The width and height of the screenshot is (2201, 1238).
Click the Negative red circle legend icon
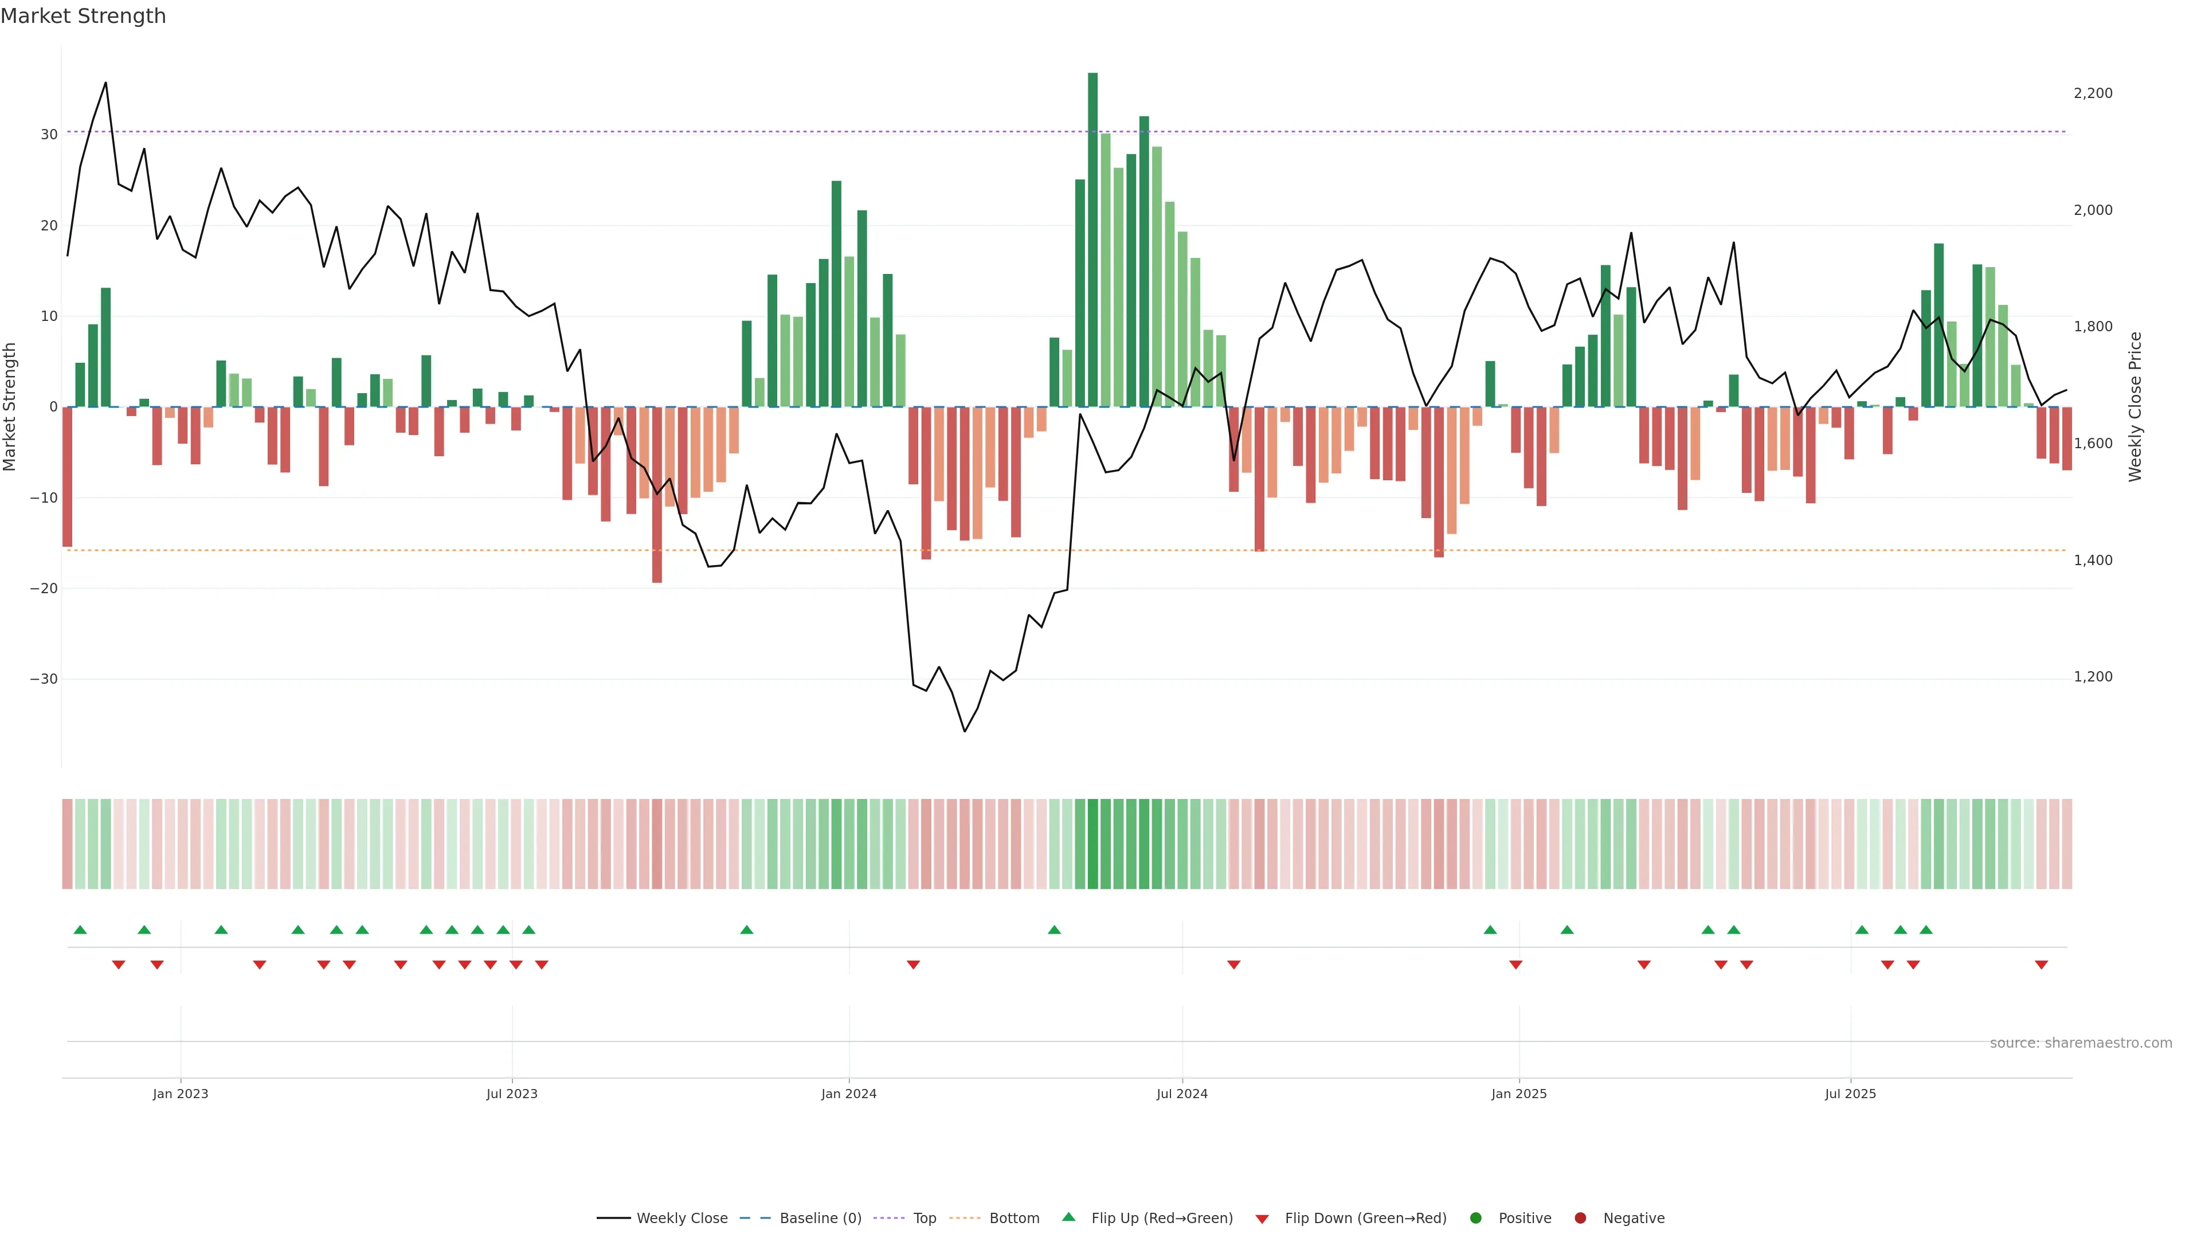pyautogui.click(x=1580, y=1219)
